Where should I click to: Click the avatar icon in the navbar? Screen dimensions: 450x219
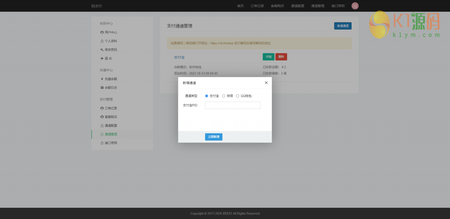(355, 6)
